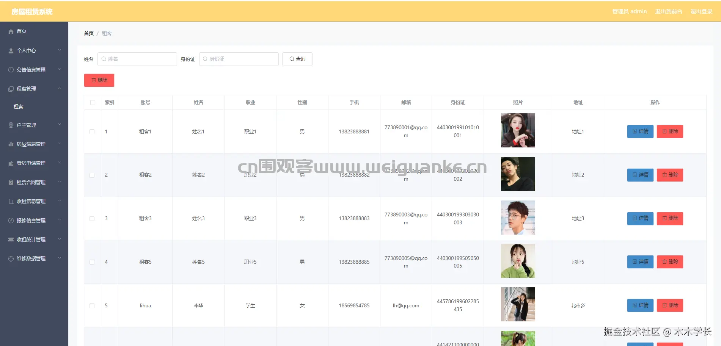Screen dimensions: 721x346
Task: Click the icon beside 看房申请管理
Action: point(11,163)
